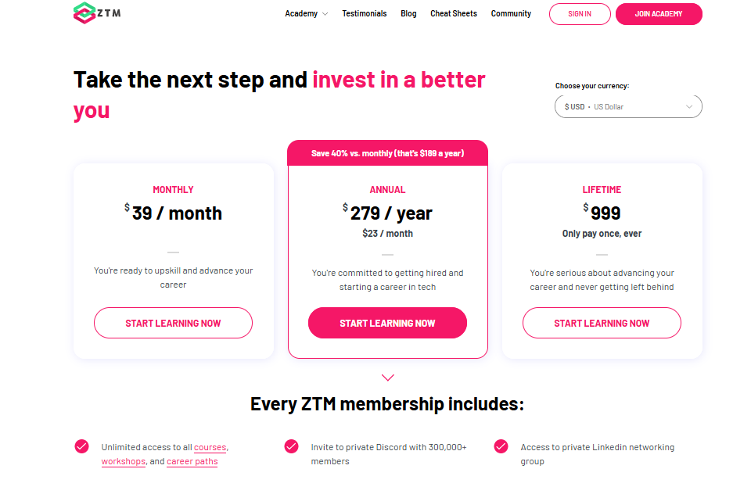Navigate to the Community page
This screenshot has width=751, height=494.
511,14
